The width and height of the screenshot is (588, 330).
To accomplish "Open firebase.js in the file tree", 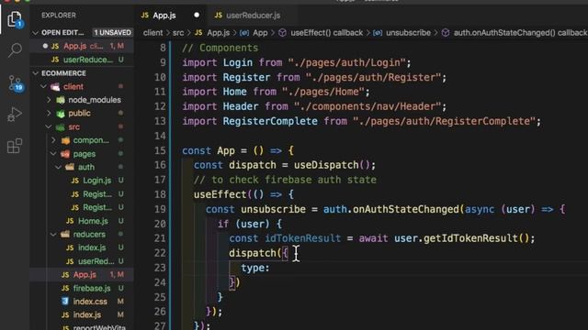I will point(92,288).
